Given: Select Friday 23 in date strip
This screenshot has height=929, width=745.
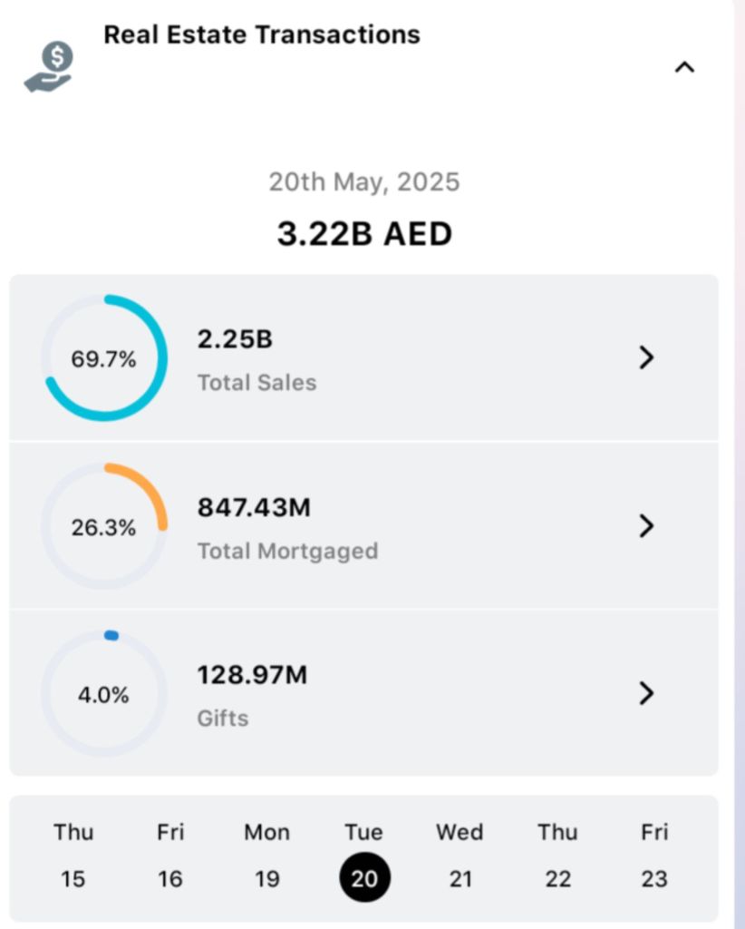Looking at the screenshot, I should pyautogui.click(x=654, y=856).
